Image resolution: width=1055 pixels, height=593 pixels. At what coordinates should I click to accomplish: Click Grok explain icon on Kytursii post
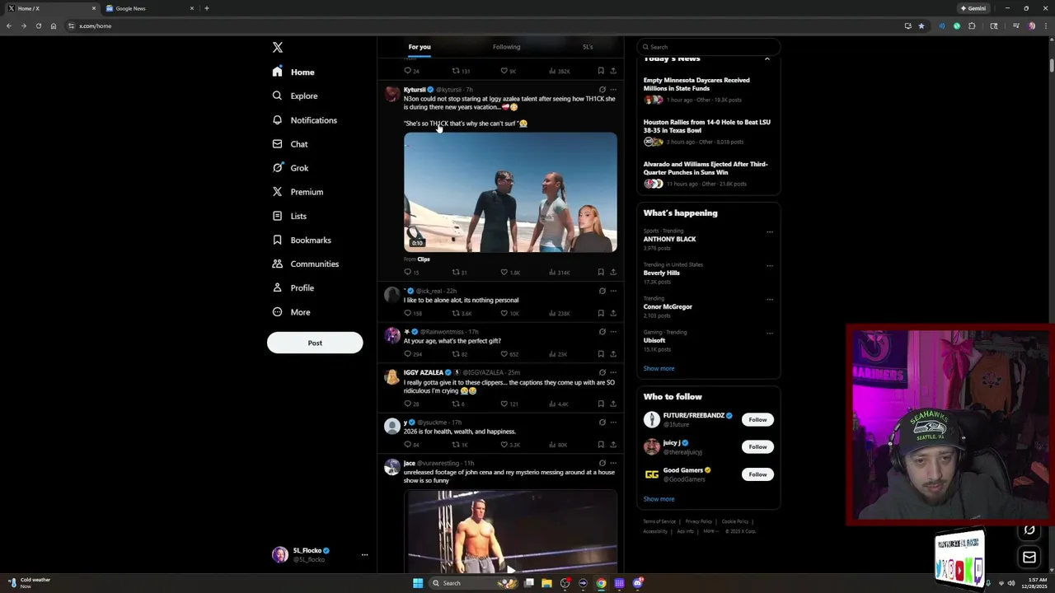[602, 89]
